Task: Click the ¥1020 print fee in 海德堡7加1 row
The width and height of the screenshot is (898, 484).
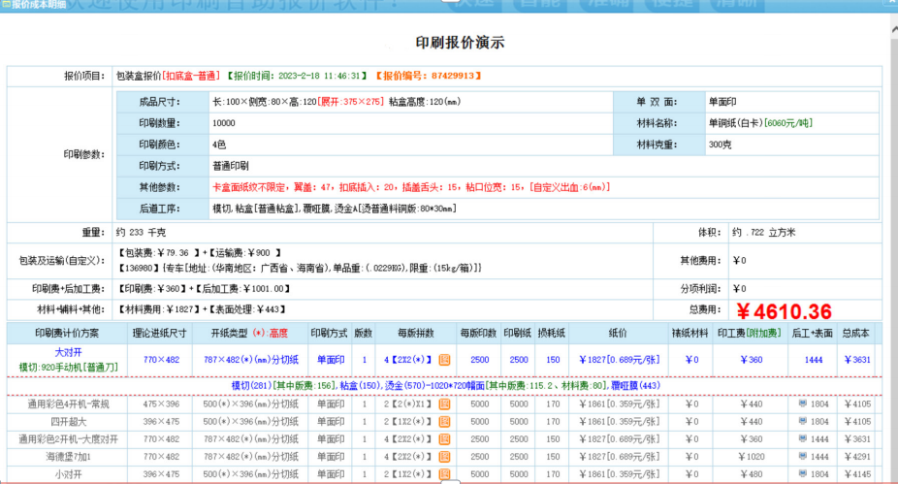Action: [752, 457]
